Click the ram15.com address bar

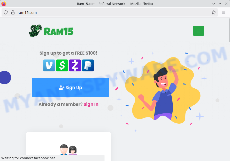103,12
